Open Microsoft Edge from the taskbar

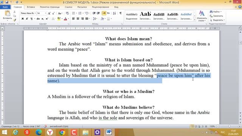39,132
